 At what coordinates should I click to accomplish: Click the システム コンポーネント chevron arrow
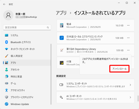coord(130,85)
